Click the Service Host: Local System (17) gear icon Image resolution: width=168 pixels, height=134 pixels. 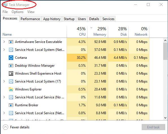11,81
